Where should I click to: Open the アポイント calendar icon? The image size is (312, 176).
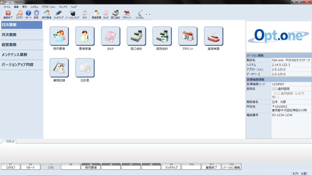click(188, 36)
